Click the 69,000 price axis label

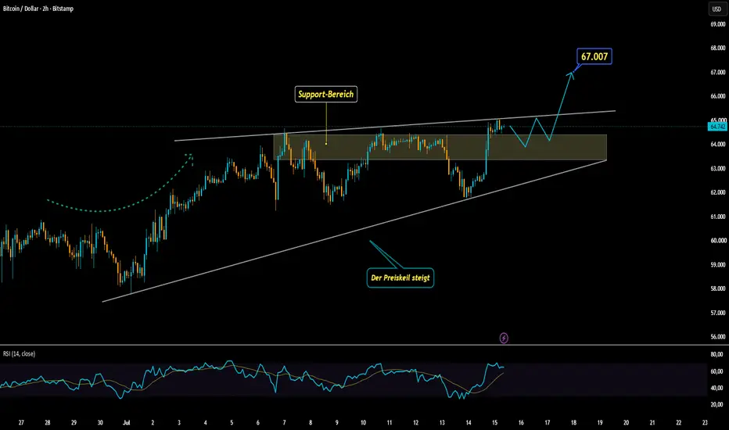point(718,24)
